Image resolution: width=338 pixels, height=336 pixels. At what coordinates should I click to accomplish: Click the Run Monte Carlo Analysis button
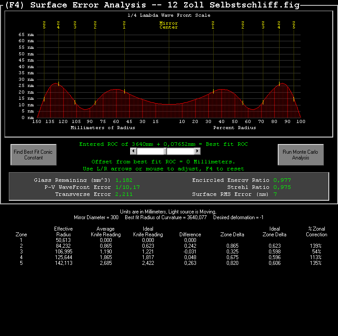click(301, 155)
